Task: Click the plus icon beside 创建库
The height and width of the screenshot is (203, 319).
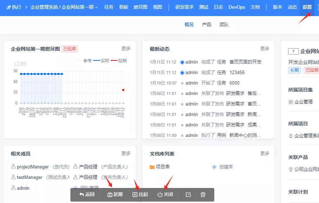Action: [x=214, y=167]
